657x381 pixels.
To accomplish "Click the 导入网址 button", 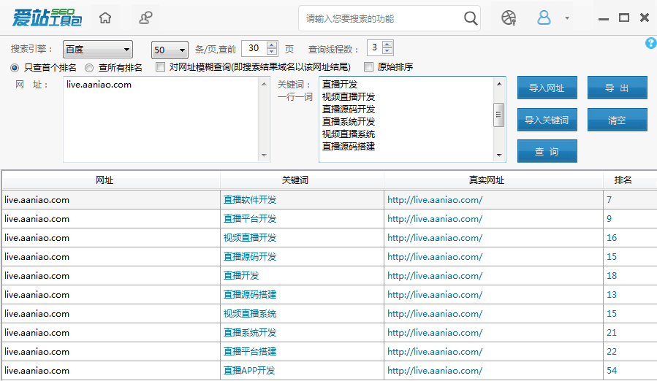I will coord(547,88).
